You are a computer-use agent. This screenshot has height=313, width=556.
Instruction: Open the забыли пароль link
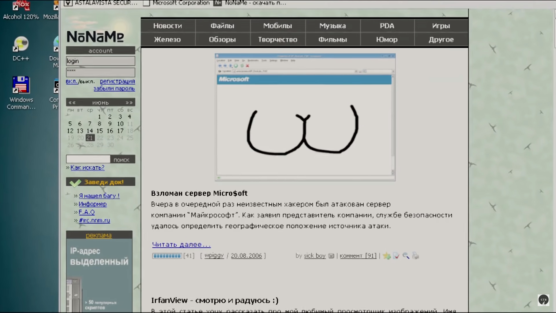(114, 88)
